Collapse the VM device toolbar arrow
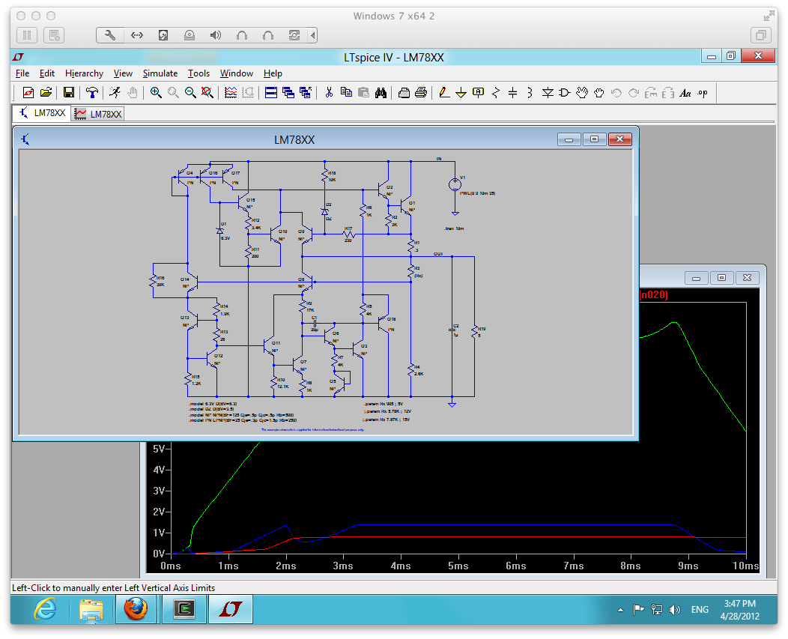The width and height of the screenshot is (788, 639). [312, 35]
